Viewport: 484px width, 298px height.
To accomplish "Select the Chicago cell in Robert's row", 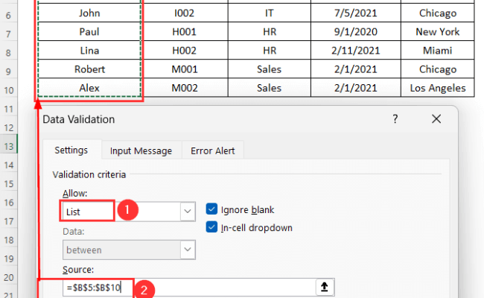I will click(438, 69).
